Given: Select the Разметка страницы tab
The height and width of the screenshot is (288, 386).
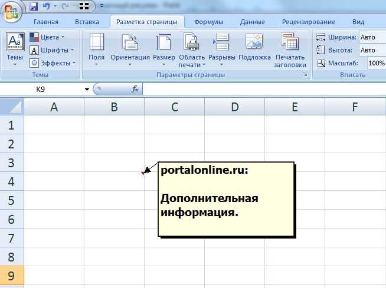Looking at the screenshot, I should click(147, 22).
